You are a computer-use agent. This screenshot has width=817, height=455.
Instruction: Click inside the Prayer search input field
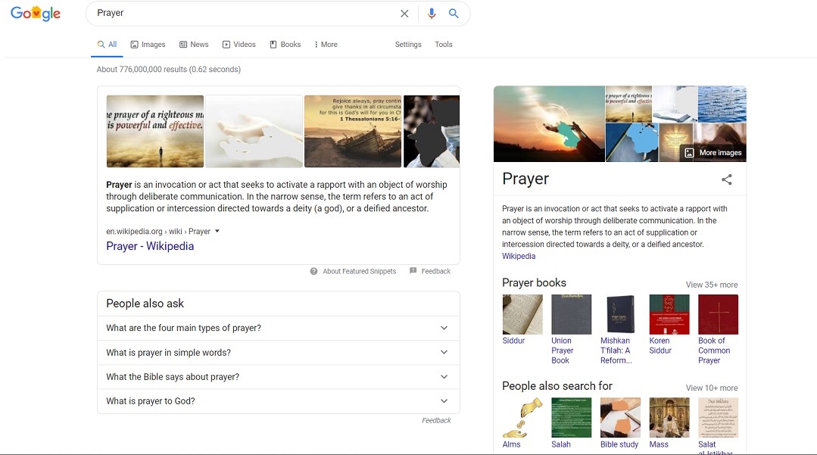(242, 14)
